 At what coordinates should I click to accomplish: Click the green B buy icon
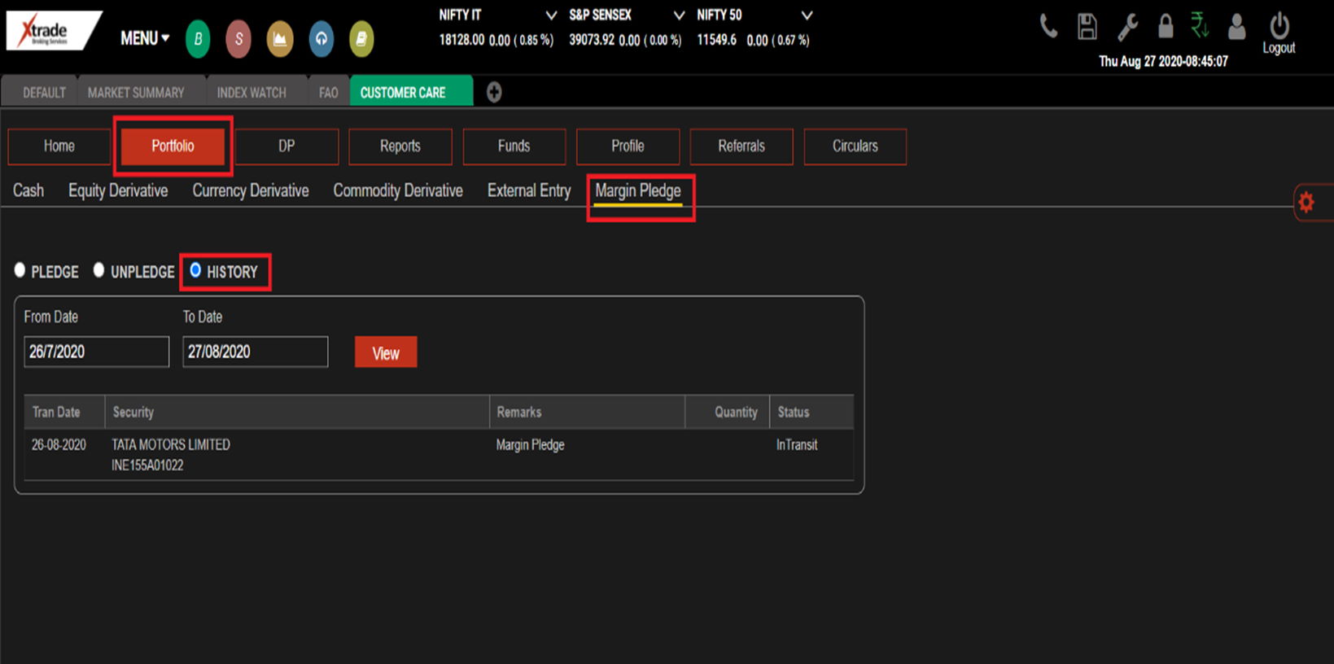[198, 39]
